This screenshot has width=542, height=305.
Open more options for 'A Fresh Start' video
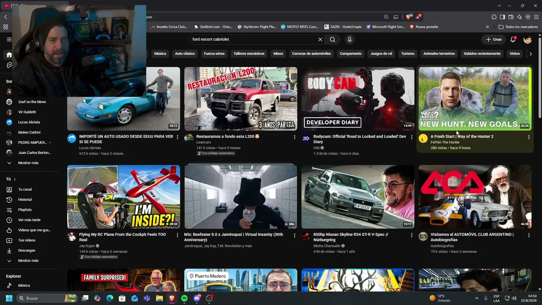coord(528,137)
